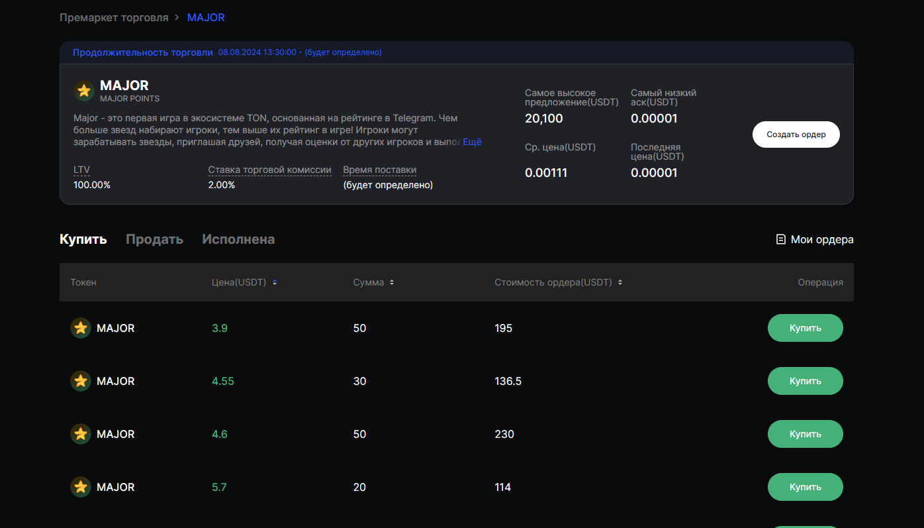Open the Исполнена tab
The width and height of the screenshot is (924, 528).
238,239
